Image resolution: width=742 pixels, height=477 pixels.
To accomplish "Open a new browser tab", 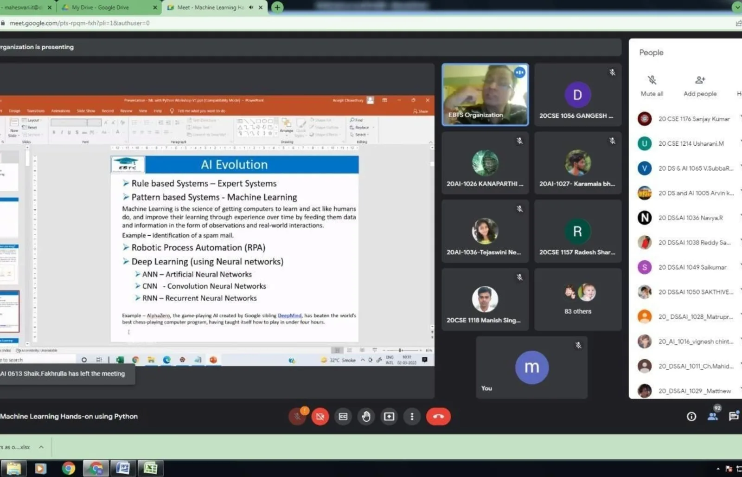I will click(x=277, y=7).
